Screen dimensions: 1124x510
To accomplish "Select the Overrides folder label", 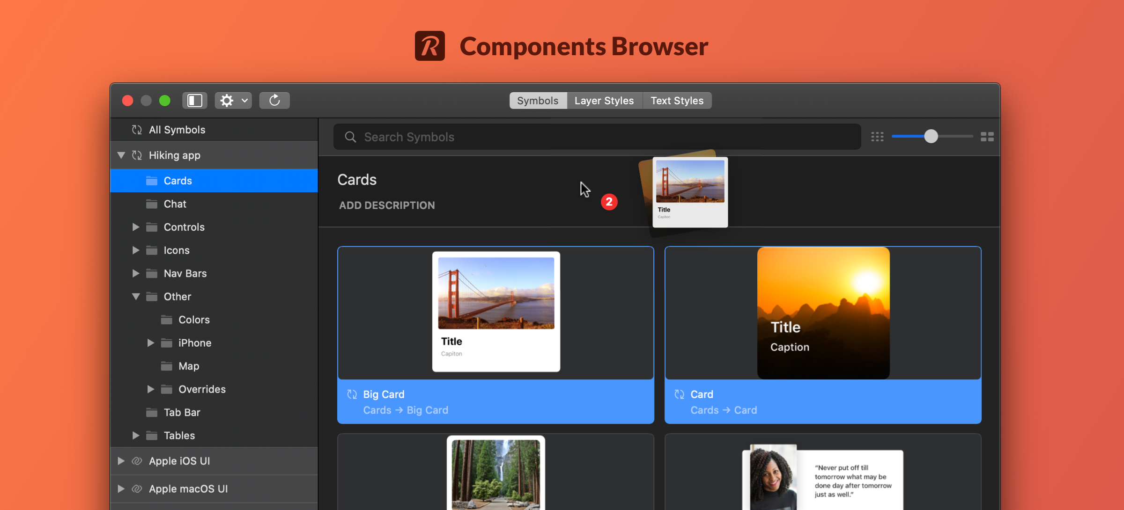I will [202, 389].
